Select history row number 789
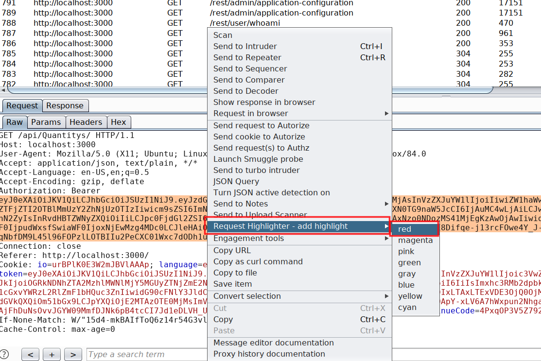This screenshot has width=541, height=361. pyautogui.click(x=270, y=13)
